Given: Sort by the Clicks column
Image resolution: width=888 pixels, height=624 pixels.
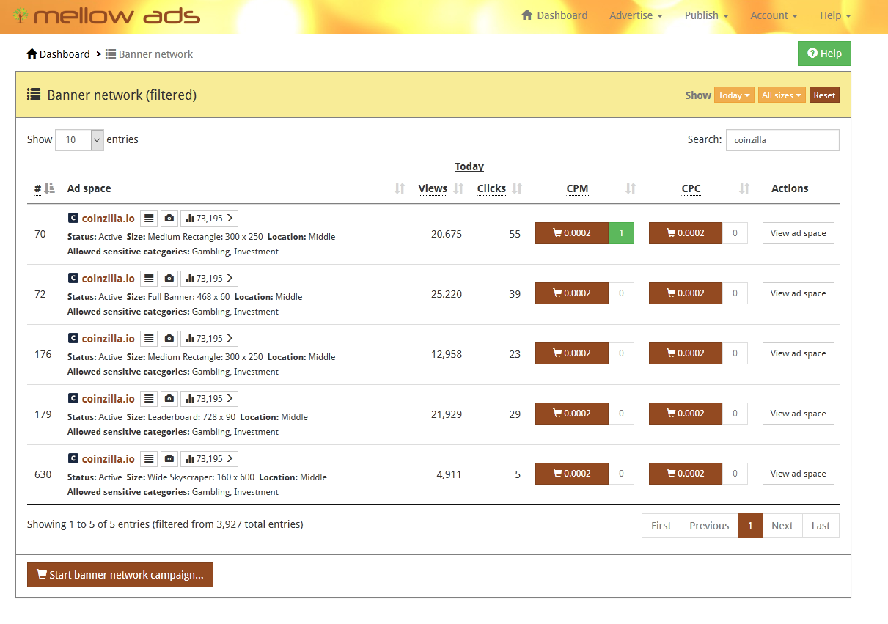Looking at the screenshot, I should pyautogui.click(x=499, y=188).
